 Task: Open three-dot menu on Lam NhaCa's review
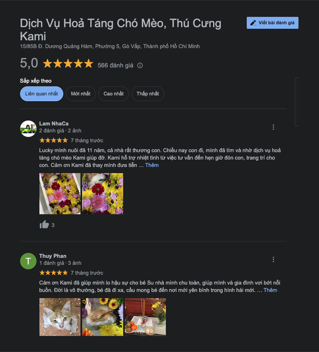click(273, 127)
